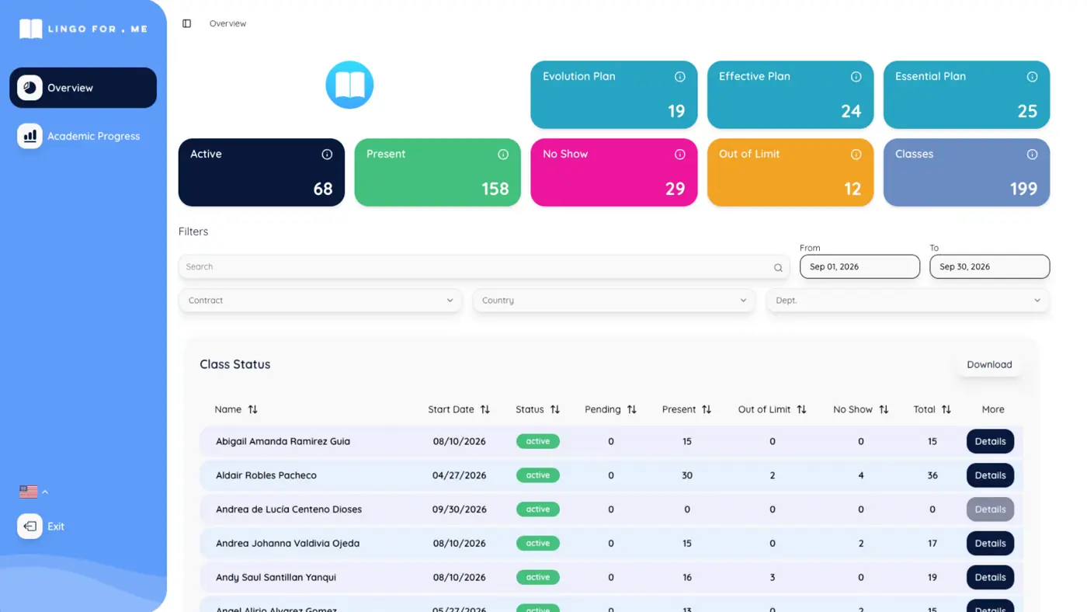The width and height of the screenshot is (1087, 612).
Task: Select the name Andrea de Lucía Centeno Dioses
Action: pos(289,509)
